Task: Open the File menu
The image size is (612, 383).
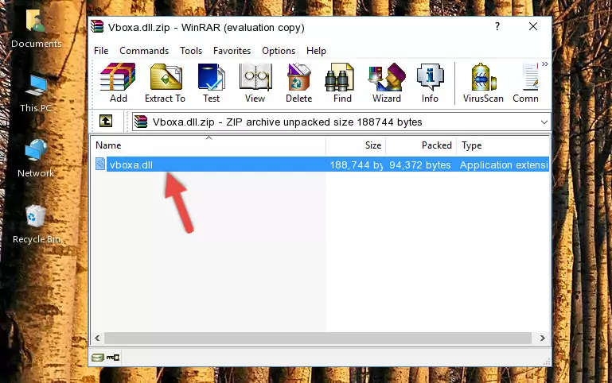Action: pyautogui.click(x=101, y=51)
